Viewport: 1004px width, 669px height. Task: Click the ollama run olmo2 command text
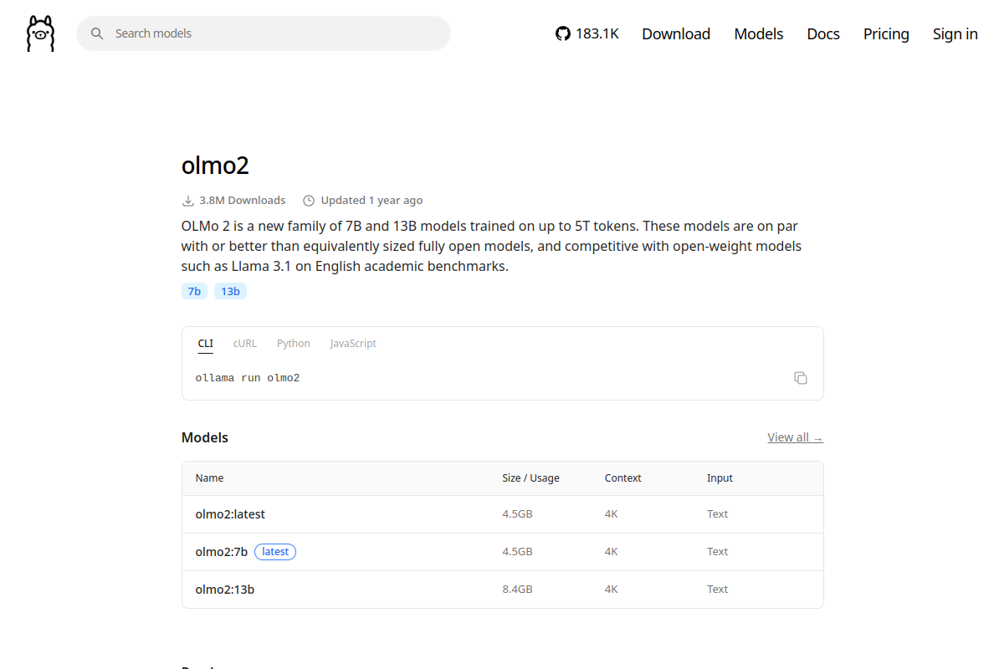pos(248,378)
